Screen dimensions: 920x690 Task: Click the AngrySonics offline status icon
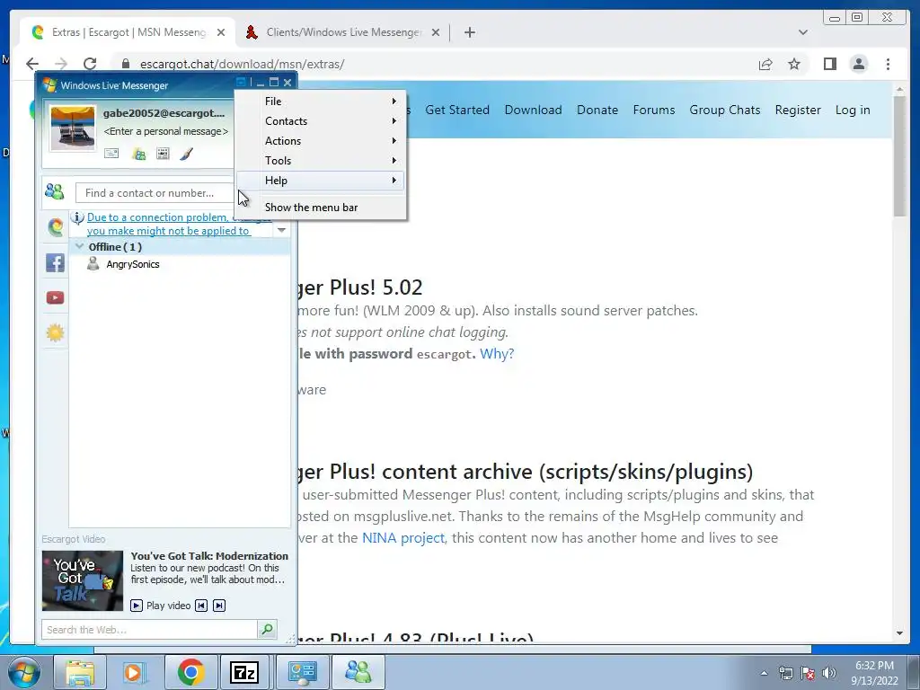(93, 264)
